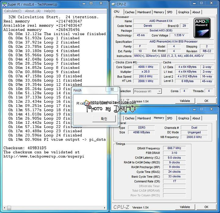The height and width of the screenshot is (213, 220).
Task: Click the Super PI horizontal scrollbar left arrow
Action: point(5,208)
